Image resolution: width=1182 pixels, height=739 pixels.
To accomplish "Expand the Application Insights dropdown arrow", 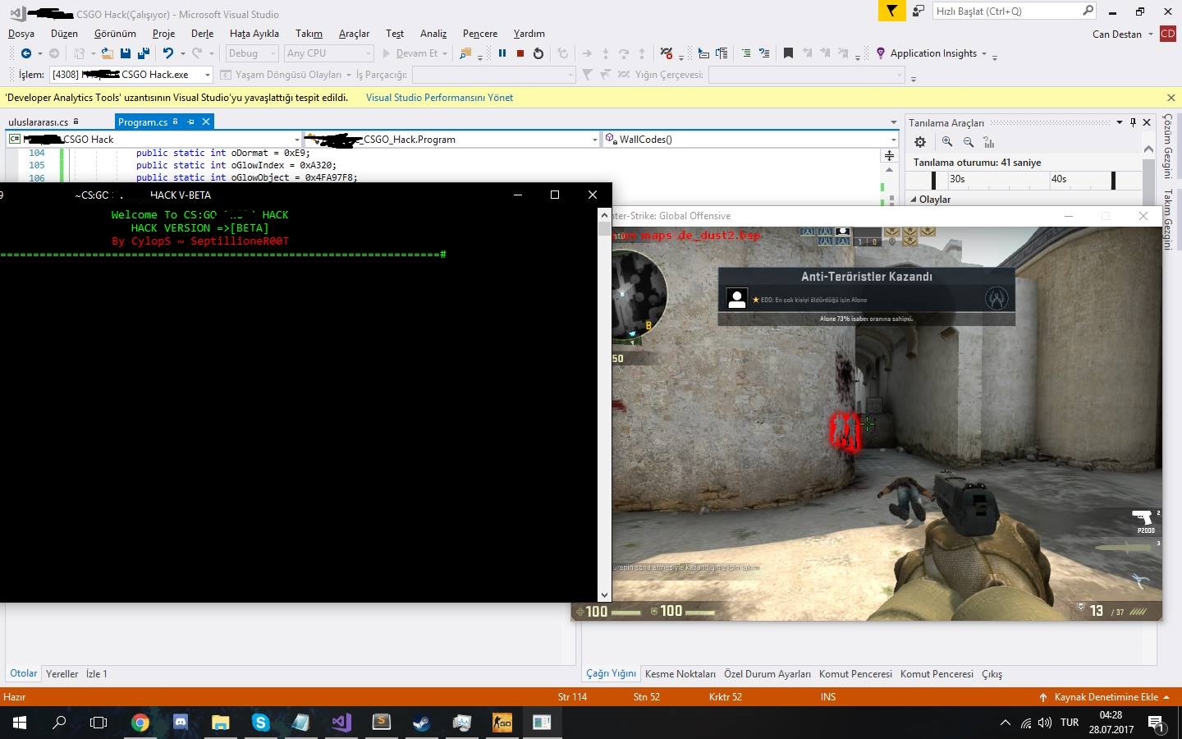I will pyautogui.click(x=983, y=54).
